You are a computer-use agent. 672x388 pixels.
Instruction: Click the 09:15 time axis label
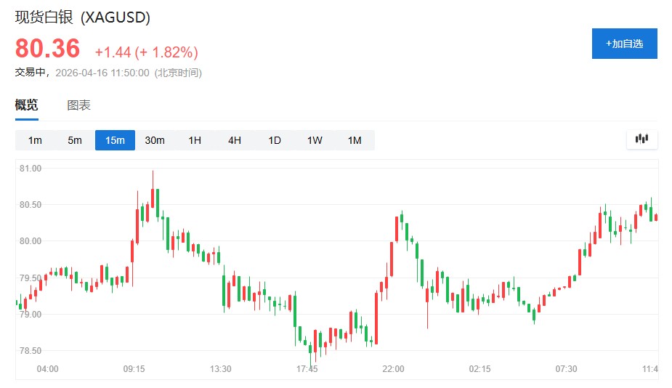point(134,369)
